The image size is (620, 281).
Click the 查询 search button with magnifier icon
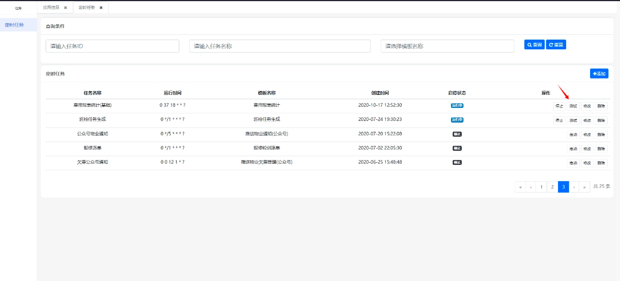click(x=534, y=45)
